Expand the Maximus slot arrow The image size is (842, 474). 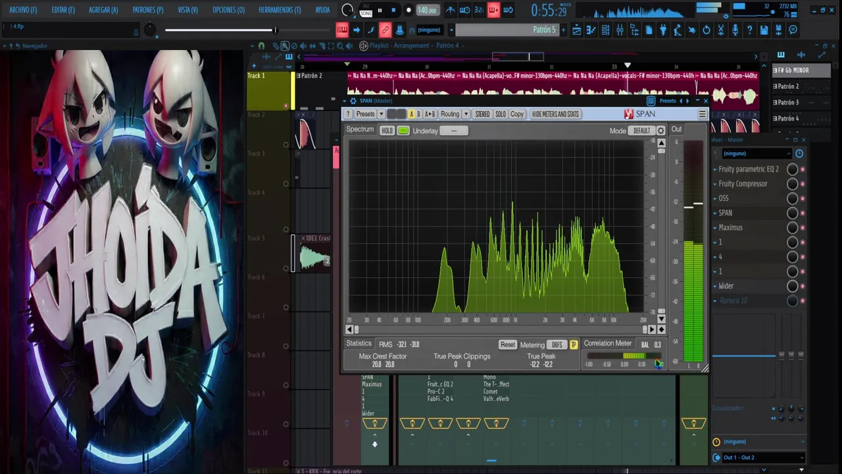pyautogui.click(x=715, y=228)
